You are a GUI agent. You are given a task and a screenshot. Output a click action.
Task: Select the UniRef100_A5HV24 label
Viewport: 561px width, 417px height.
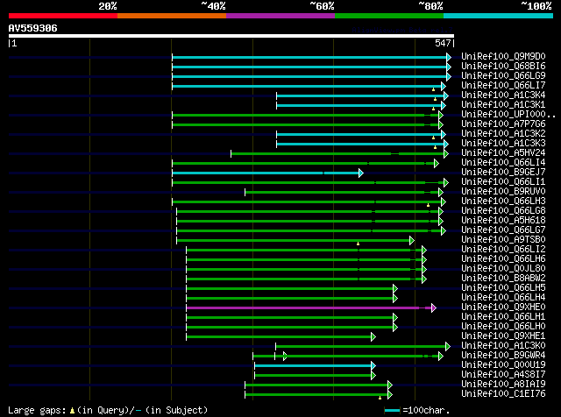(x=503, y=153)
